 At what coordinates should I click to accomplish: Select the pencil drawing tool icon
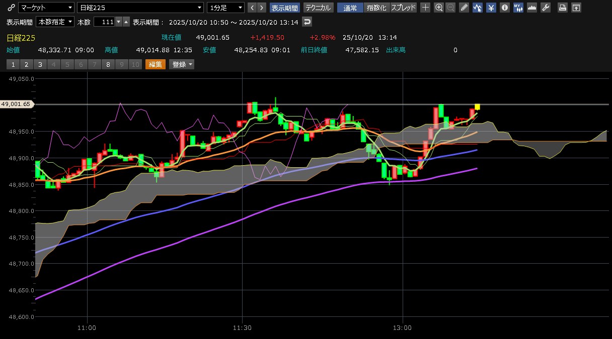(x=464, y=8)
